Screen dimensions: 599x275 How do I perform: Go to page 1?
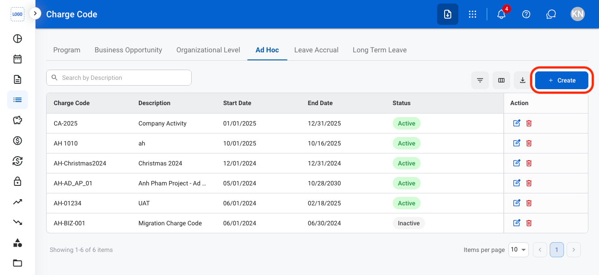coord(557,250)
